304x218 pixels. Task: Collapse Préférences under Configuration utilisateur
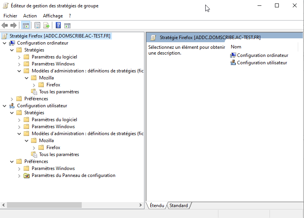(x=12, y=162)
